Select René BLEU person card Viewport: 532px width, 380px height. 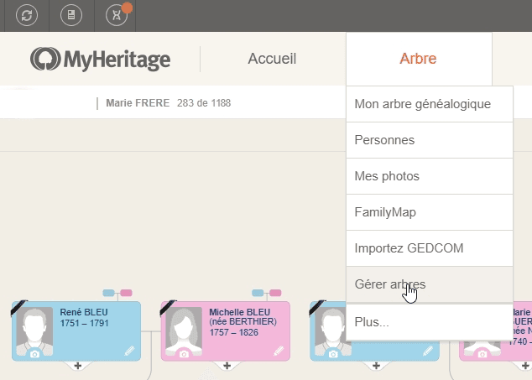click(x=76, y=331)
